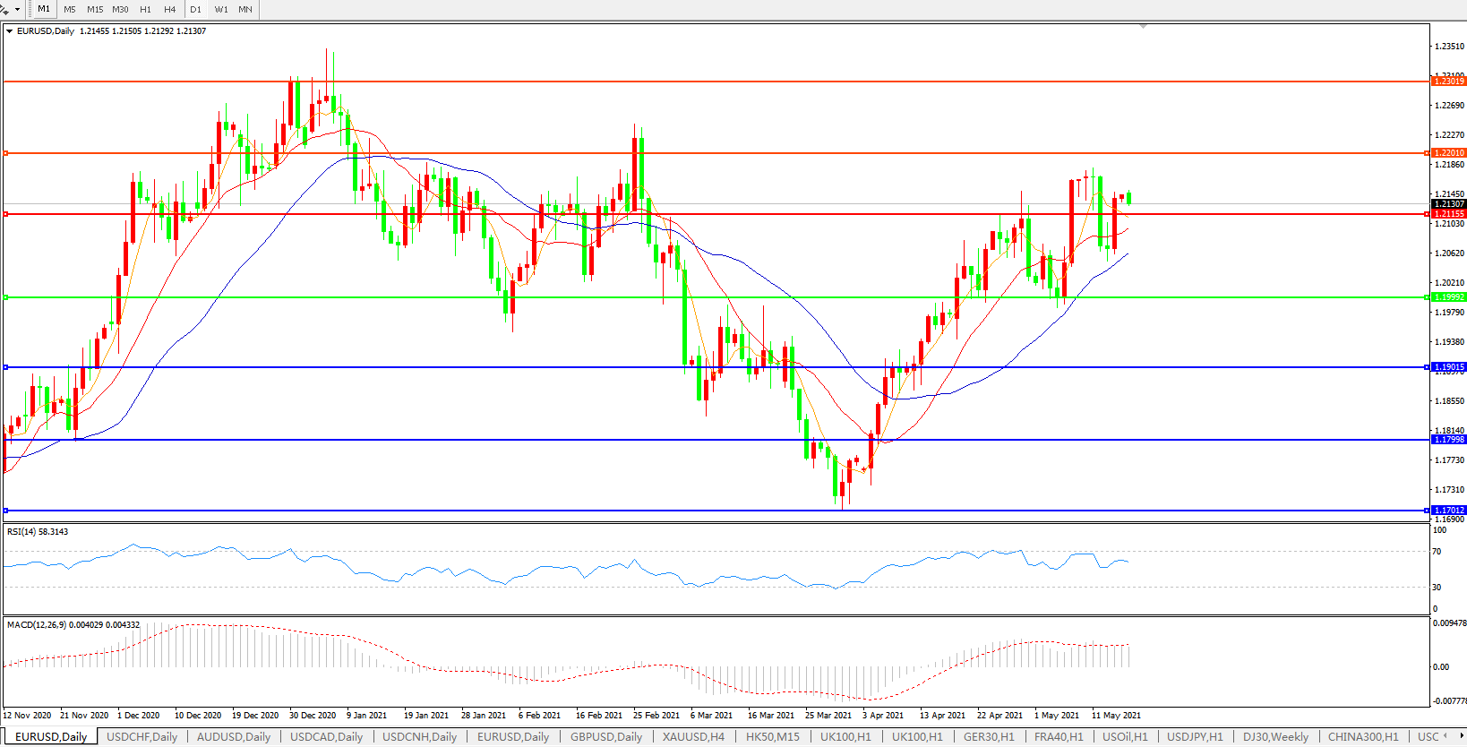This screenshot has height=747, width=1467.
Task: Click the 1.22010 orange price label
Action: (1448, 153)
